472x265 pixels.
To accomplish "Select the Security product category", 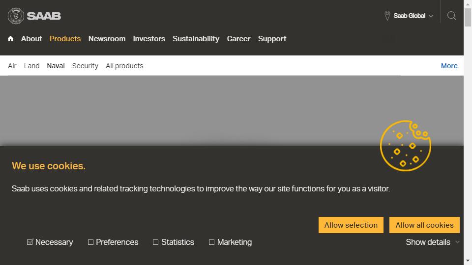I will (x=85, y=66).
